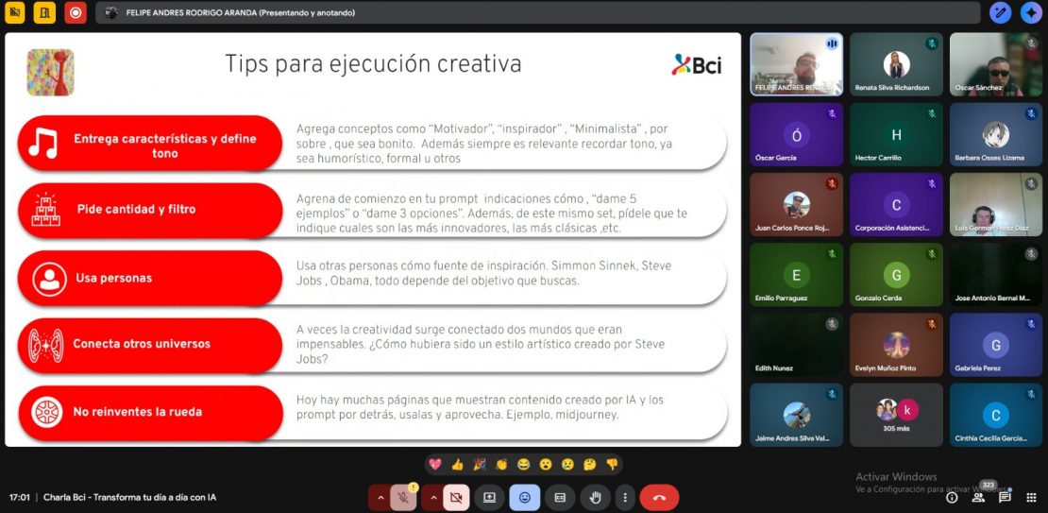Open the three-dot more options menu

pos(624,497)
